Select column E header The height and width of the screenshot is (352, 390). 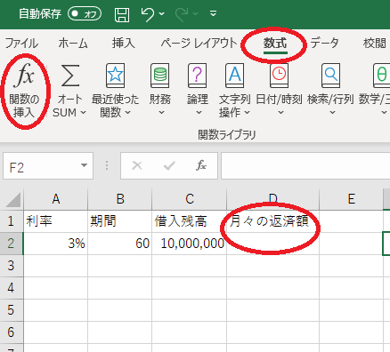coord(352,199)
